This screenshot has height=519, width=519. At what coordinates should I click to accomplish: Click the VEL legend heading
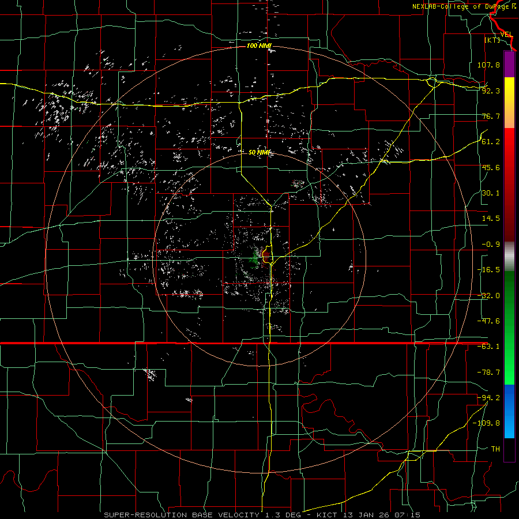coord(506,35)
